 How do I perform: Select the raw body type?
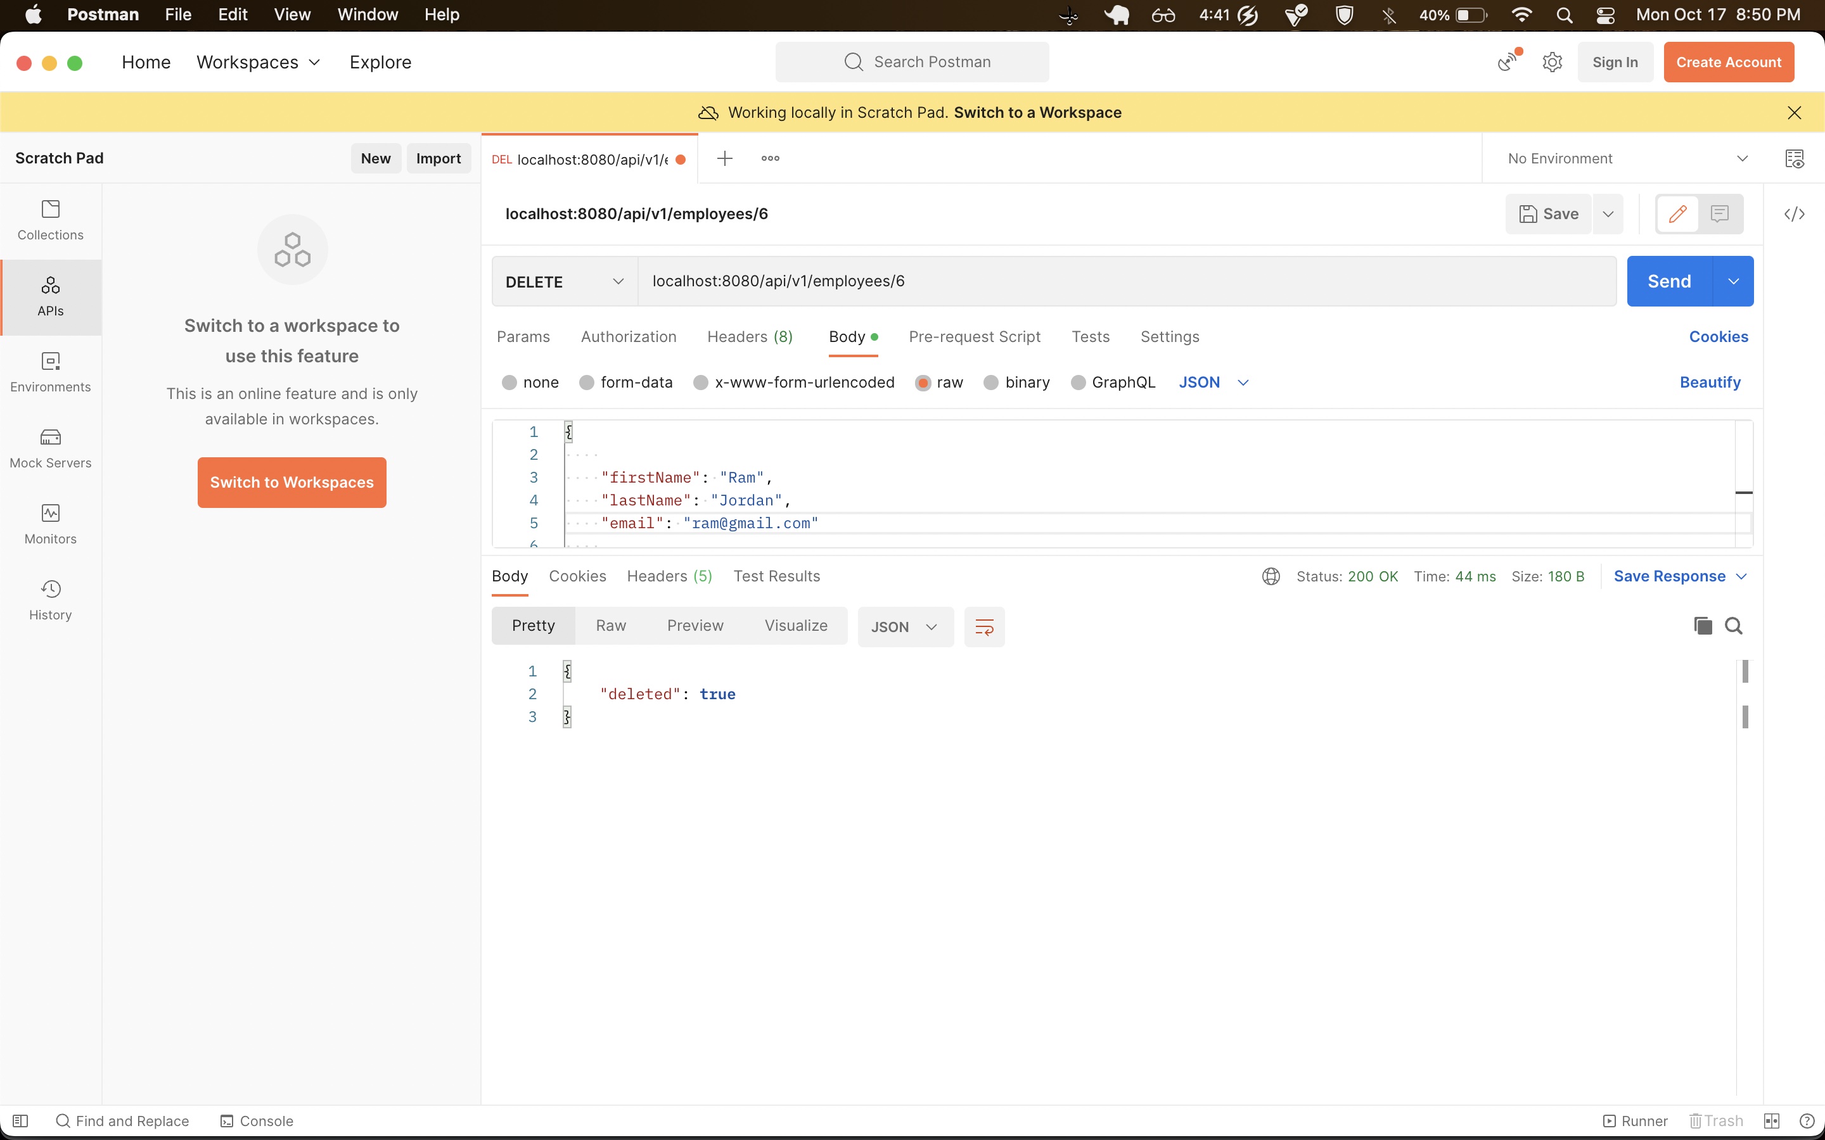click(x=938, y=383)
